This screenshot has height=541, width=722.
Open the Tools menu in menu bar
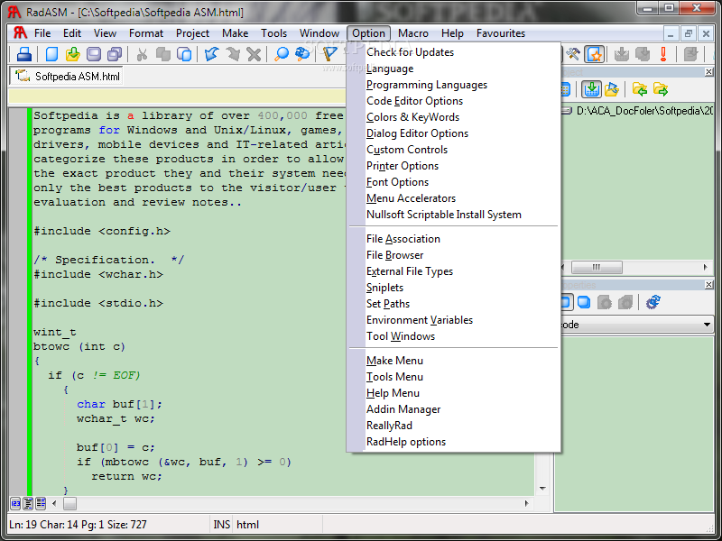(x=273, y=33)
